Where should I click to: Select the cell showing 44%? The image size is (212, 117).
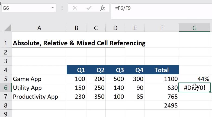[195, 79]
